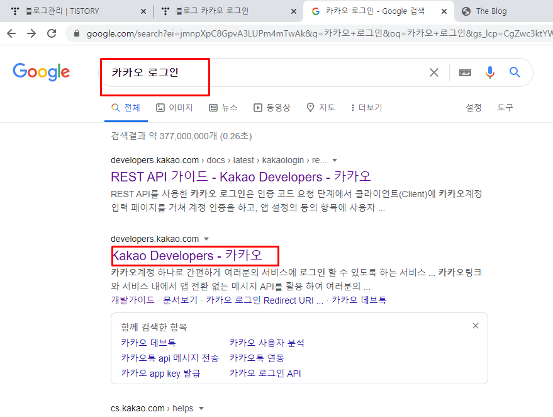Image resolution: width=553 pixels, height=417 pixels.
Task: Reload the page with the refresh icon
Action: 52,33
